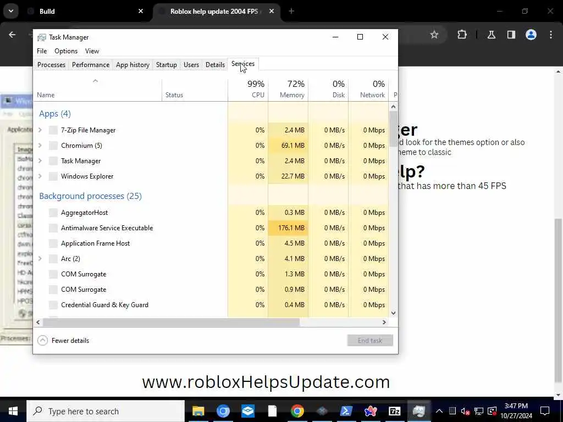Click the browser bookmark star icon

coord(434,35)
